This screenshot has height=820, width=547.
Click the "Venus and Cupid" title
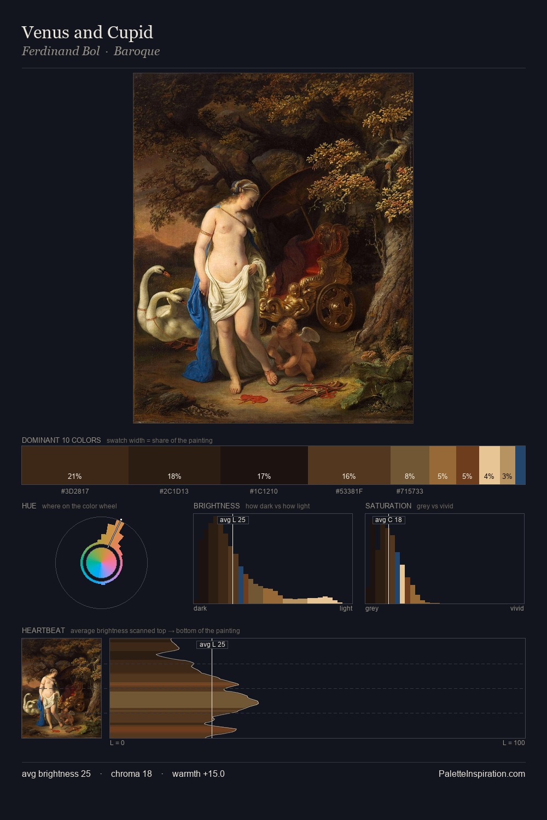pos(88,32)
